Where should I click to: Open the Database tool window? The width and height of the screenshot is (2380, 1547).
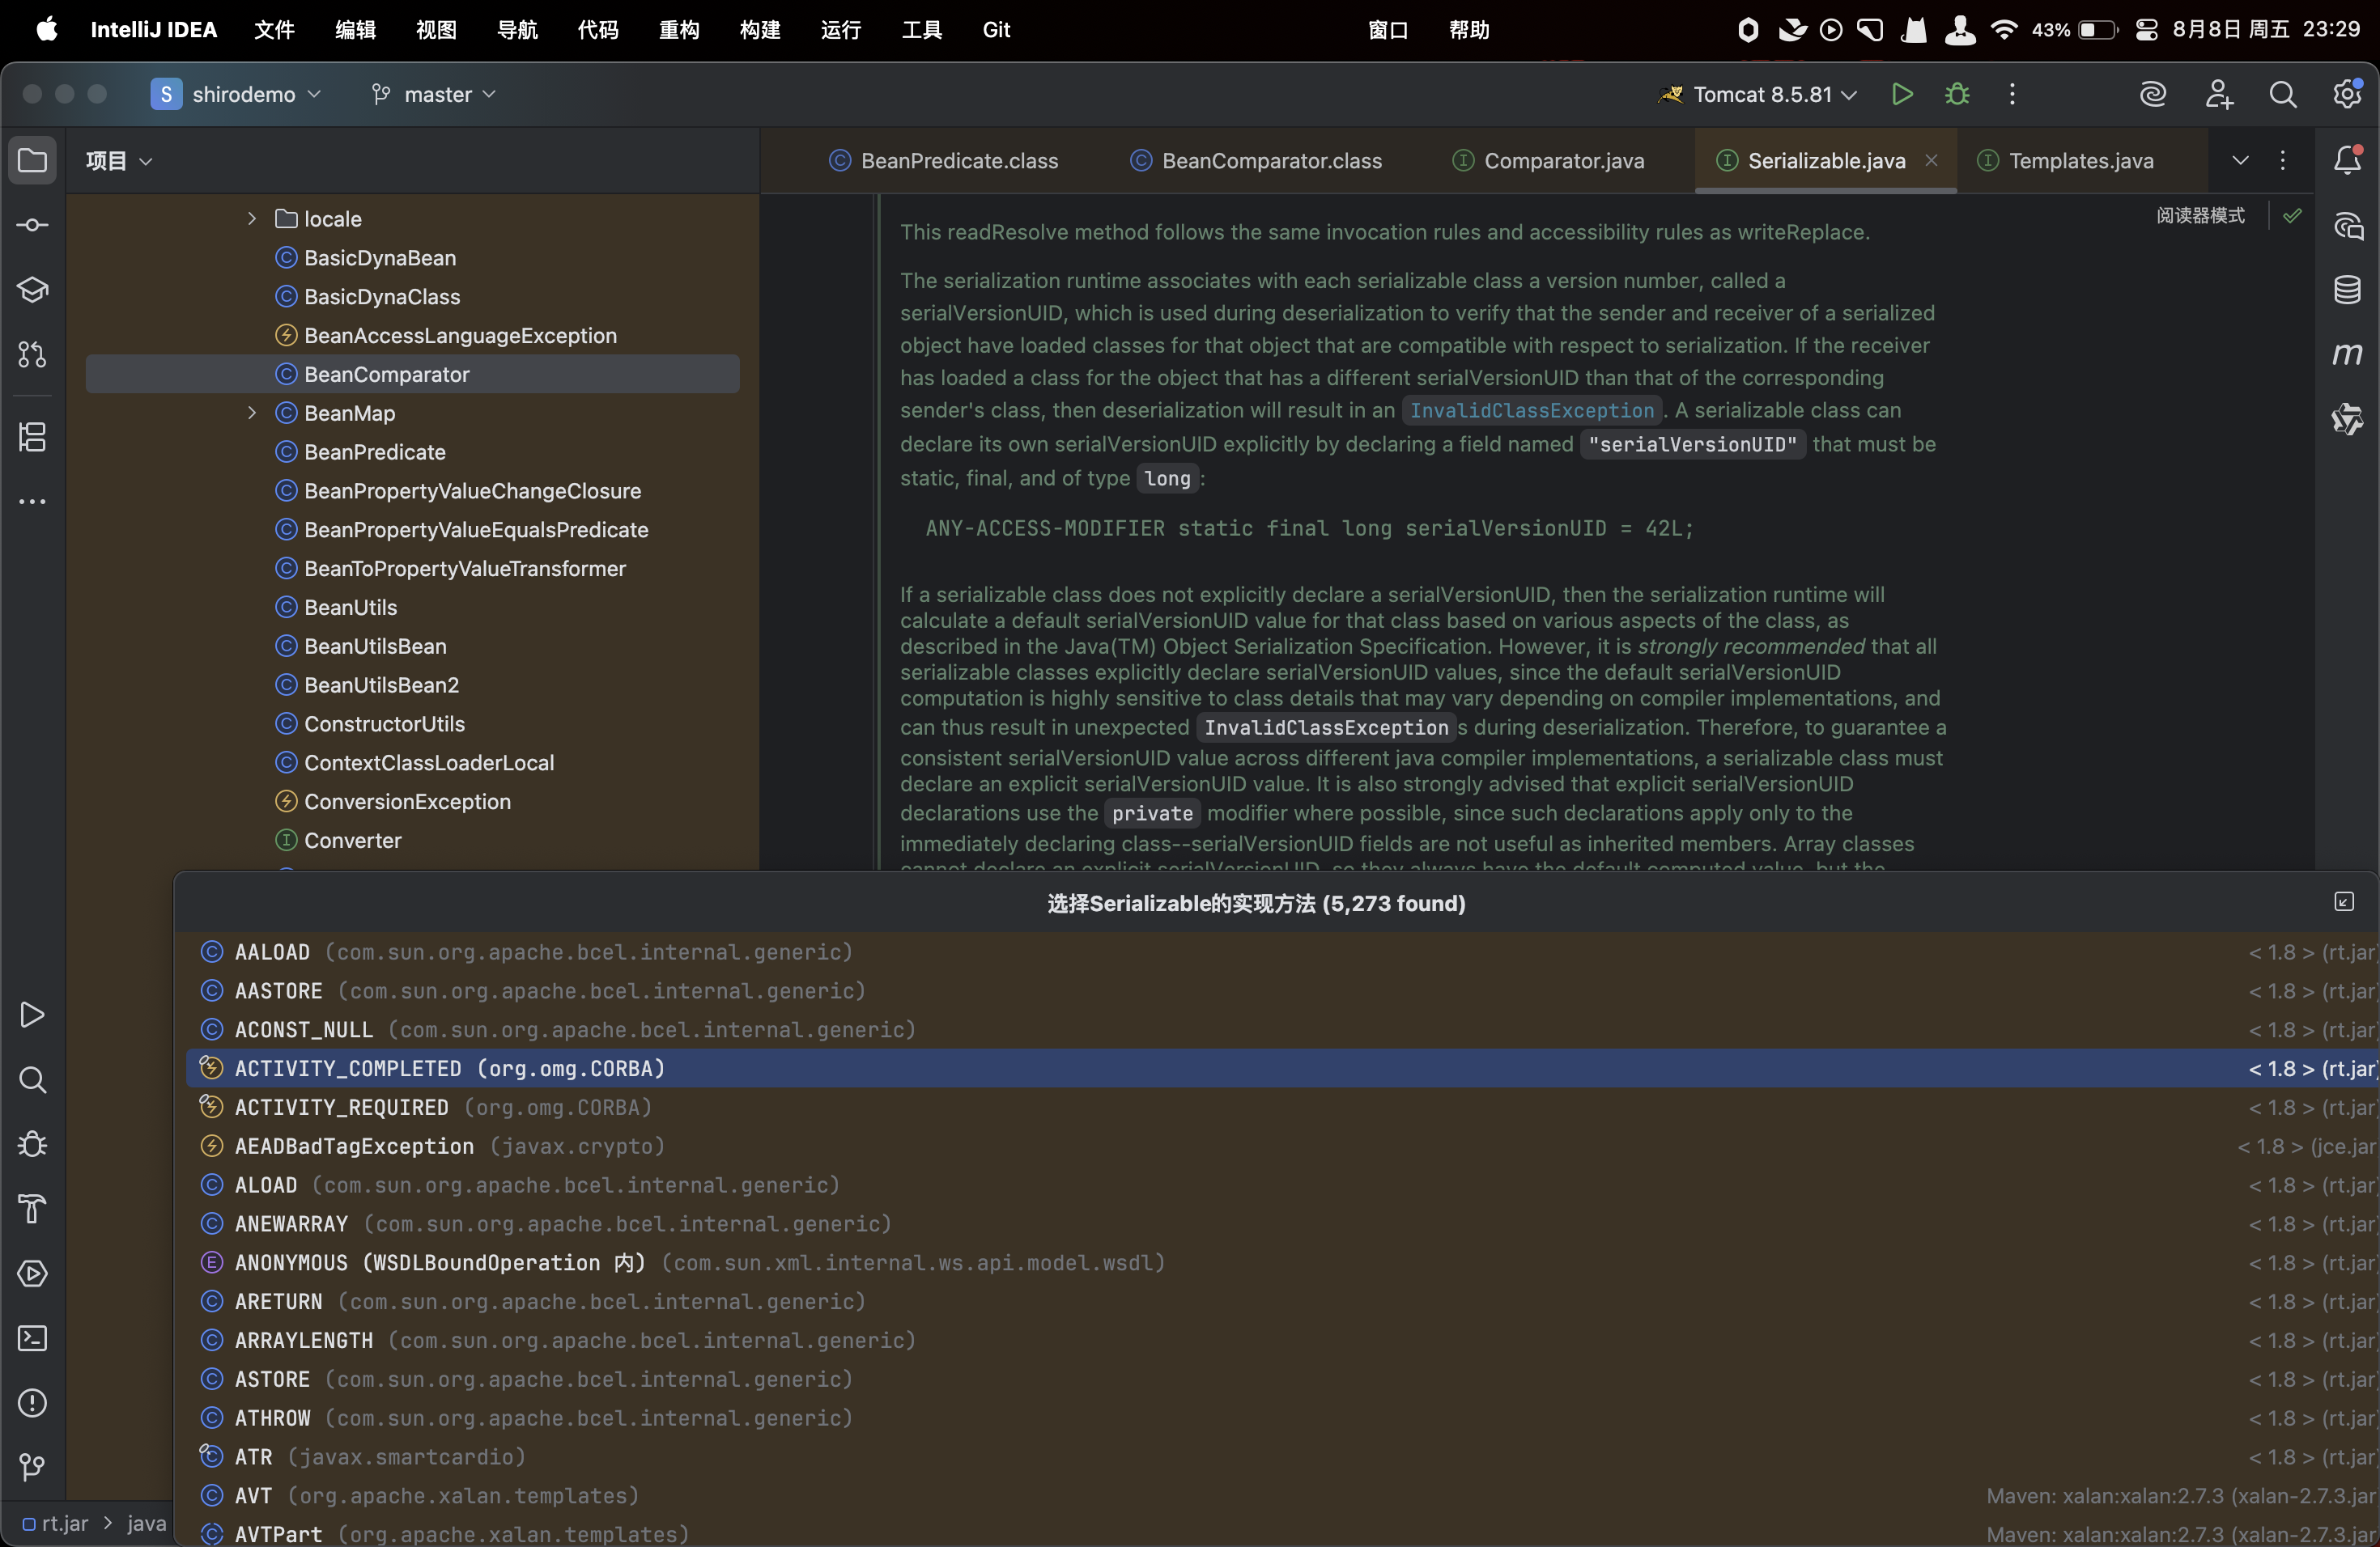tap(2347, 290)
